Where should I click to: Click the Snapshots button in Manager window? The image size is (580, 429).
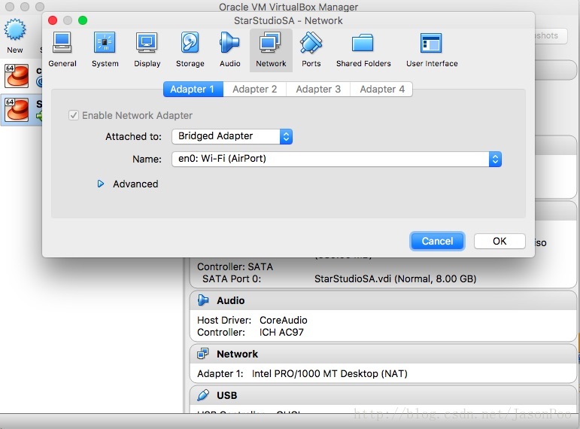[551, 36]
